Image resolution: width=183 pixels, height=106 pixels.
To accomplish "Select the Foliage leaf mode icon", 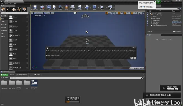I will pyautogui.click(x=19, y=9).
